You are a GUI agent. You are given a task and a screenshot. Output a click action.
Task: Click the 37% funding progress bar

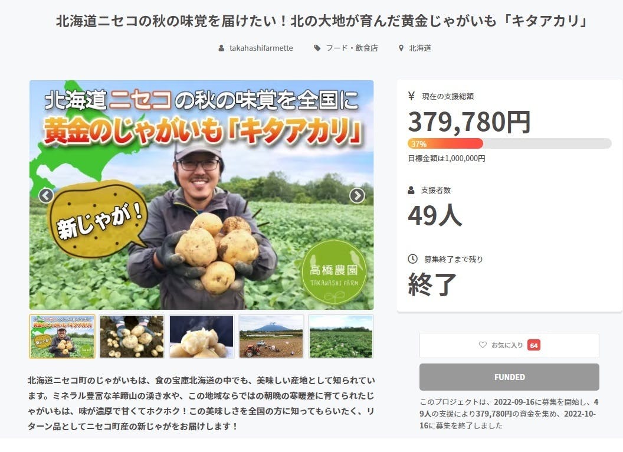[509, 143]
